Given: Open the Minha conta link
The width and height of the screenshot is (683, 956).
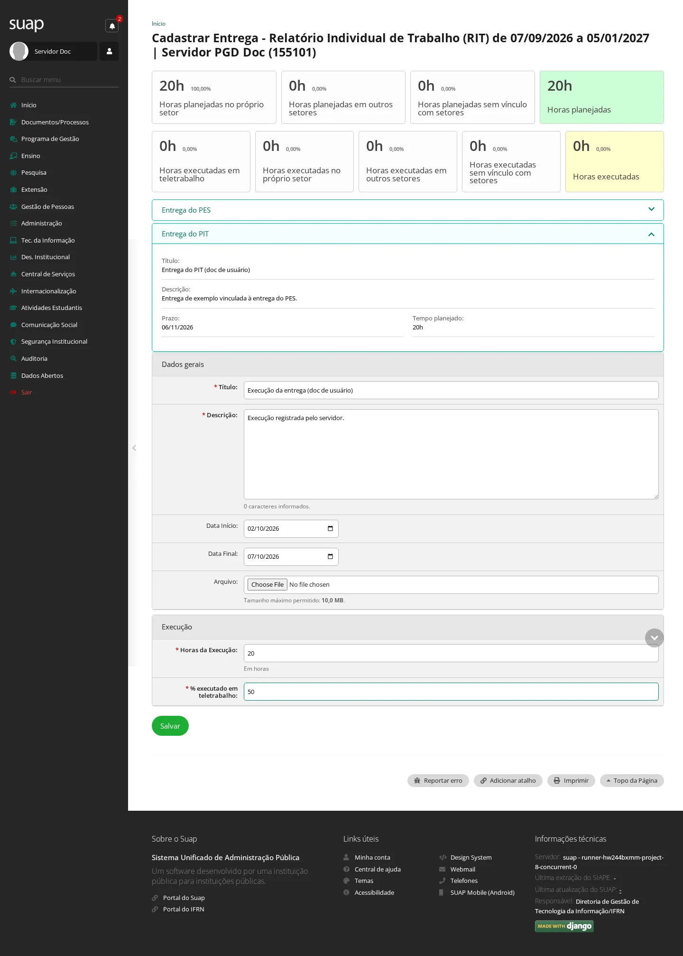Looking at the screenshot, I should pos(372,857).
